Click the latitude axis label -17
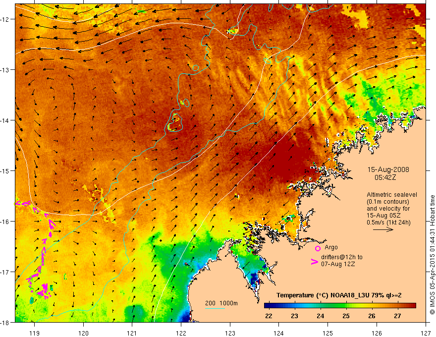The image size is (436, 337). coord(5,272)
